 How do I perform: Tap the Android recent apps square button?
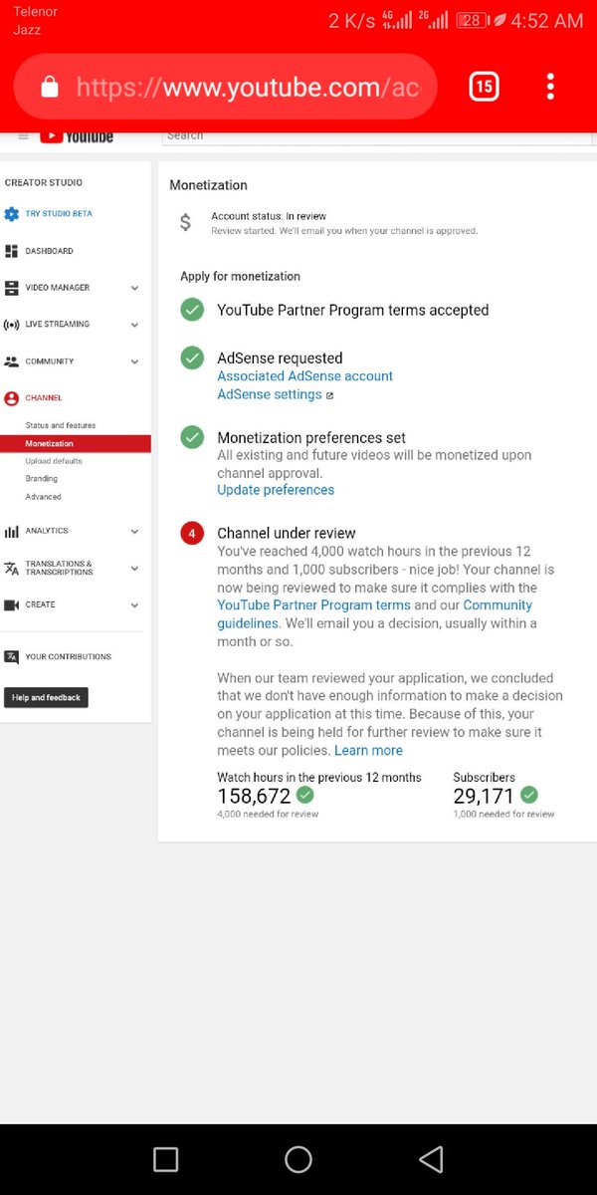[x=166, y=1159]
